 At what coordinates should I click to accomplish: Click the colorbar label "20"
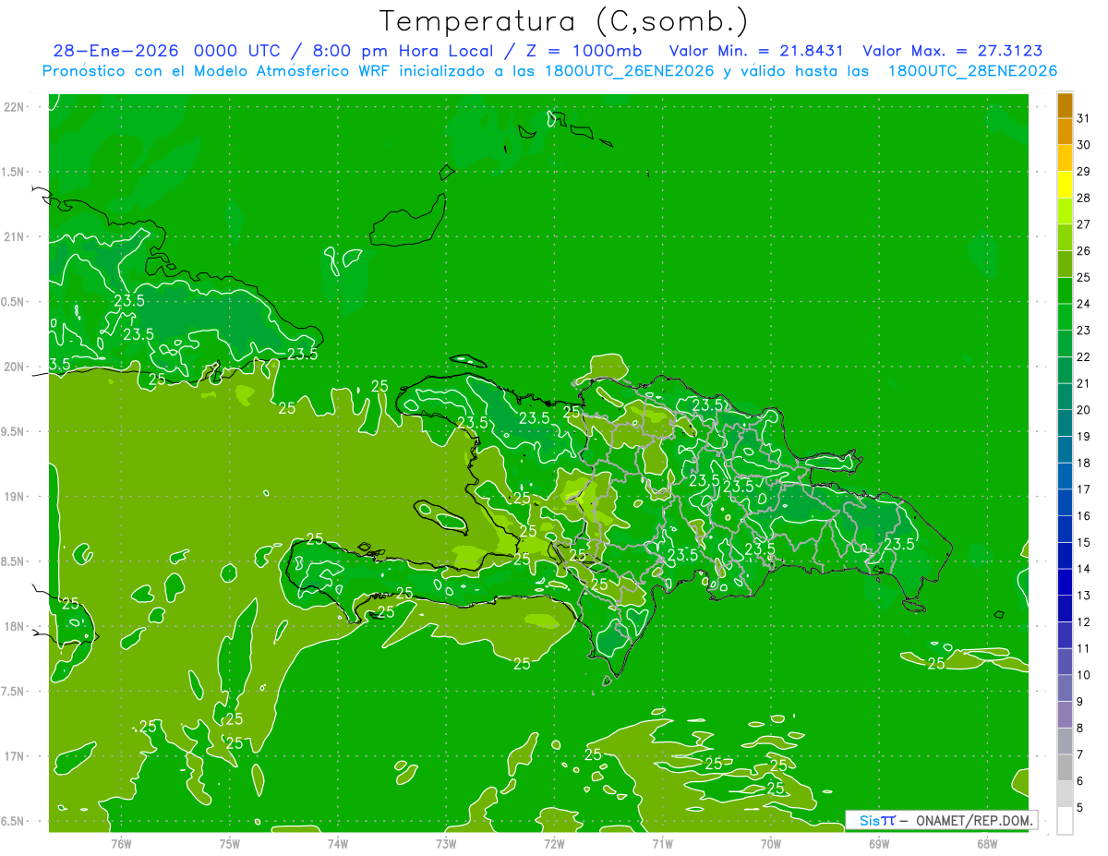coord(1083,410)
